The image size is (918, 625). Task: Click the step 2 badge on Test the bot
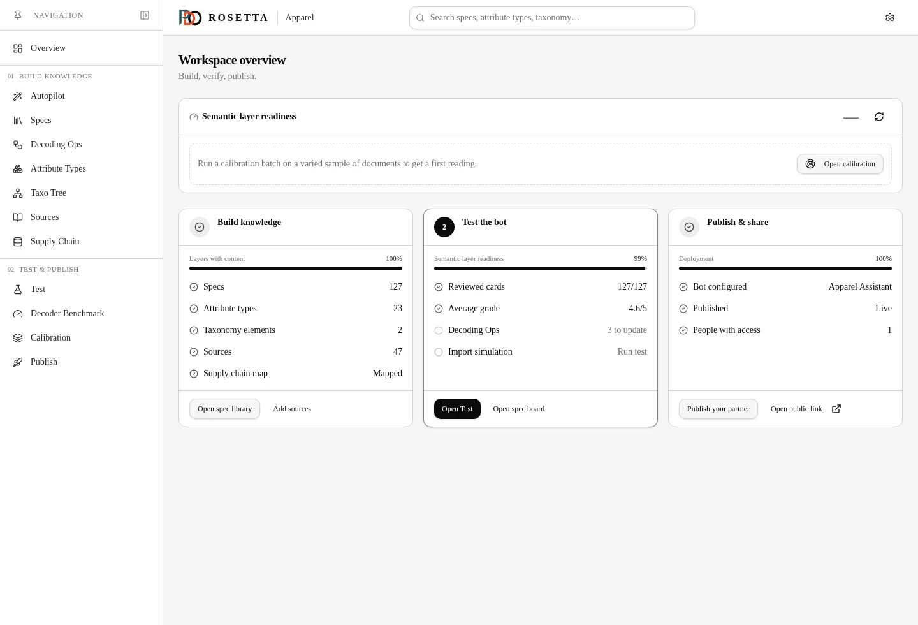point(444,227)
